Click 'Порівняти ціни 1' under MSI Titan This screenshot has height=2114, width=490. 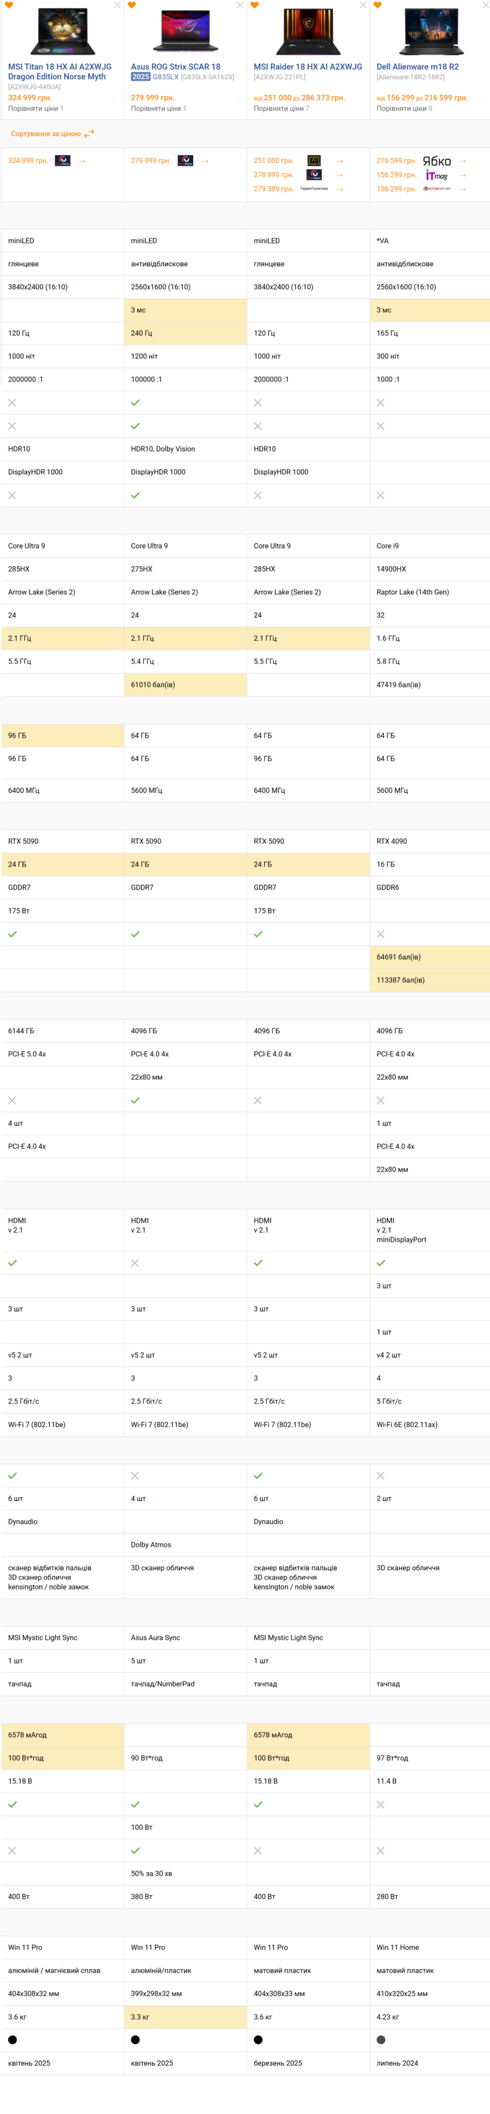pos(35,109)
